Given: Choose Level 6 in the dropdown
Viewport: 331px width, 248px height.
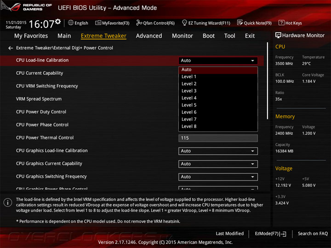Looking at the screenshot, I should coord(218,112).
